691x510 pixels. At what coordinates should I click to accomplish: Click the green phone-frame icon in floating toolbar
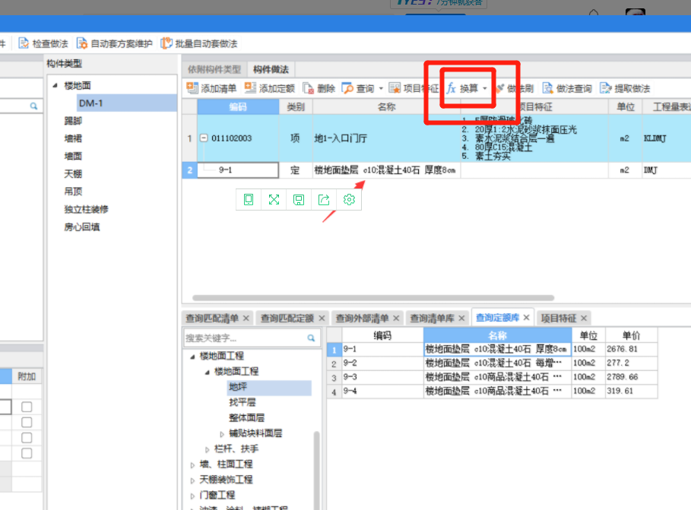pyautogui.click(x=249, y=200)
